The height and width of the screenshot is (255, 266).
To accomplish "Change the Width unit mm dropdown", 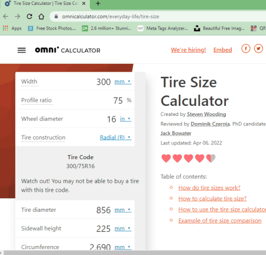I will pos(123,82).
